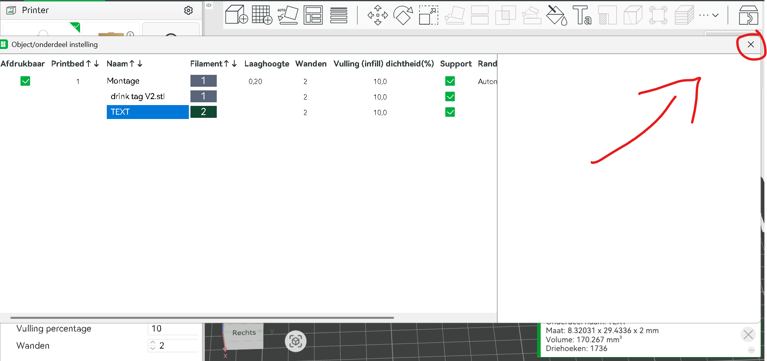Expand the toolbar overflow chevron
This screenshot has height=361, width=767.
[715, 15]
